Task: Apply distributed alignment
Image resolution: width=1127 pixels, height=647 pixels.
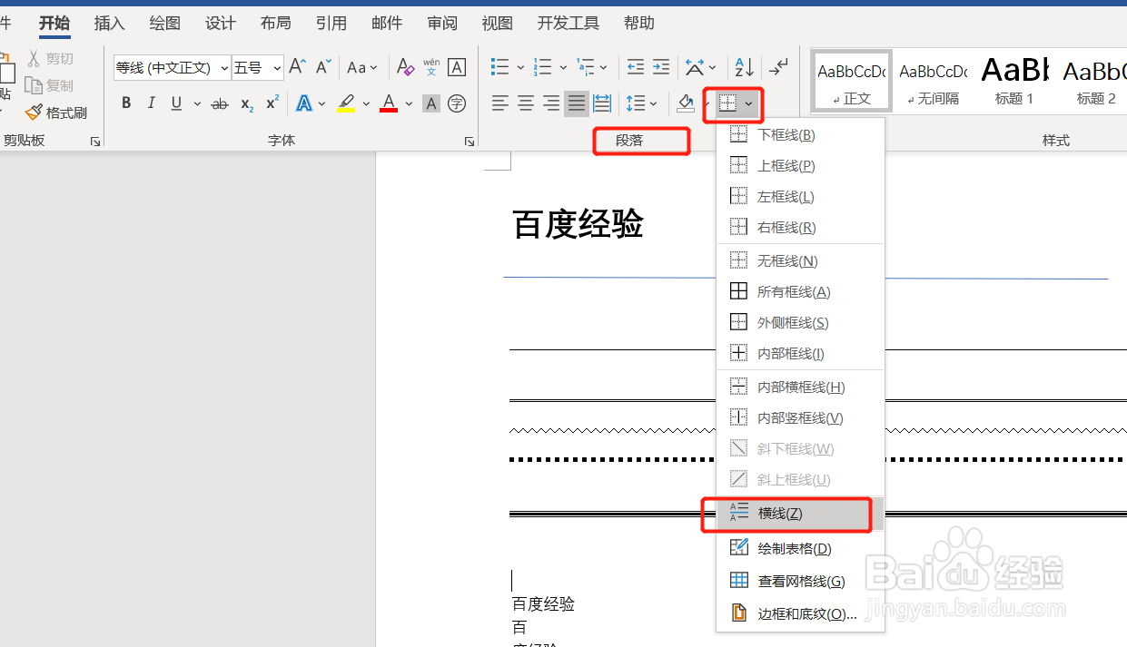Action: click(x=602, y=103)
